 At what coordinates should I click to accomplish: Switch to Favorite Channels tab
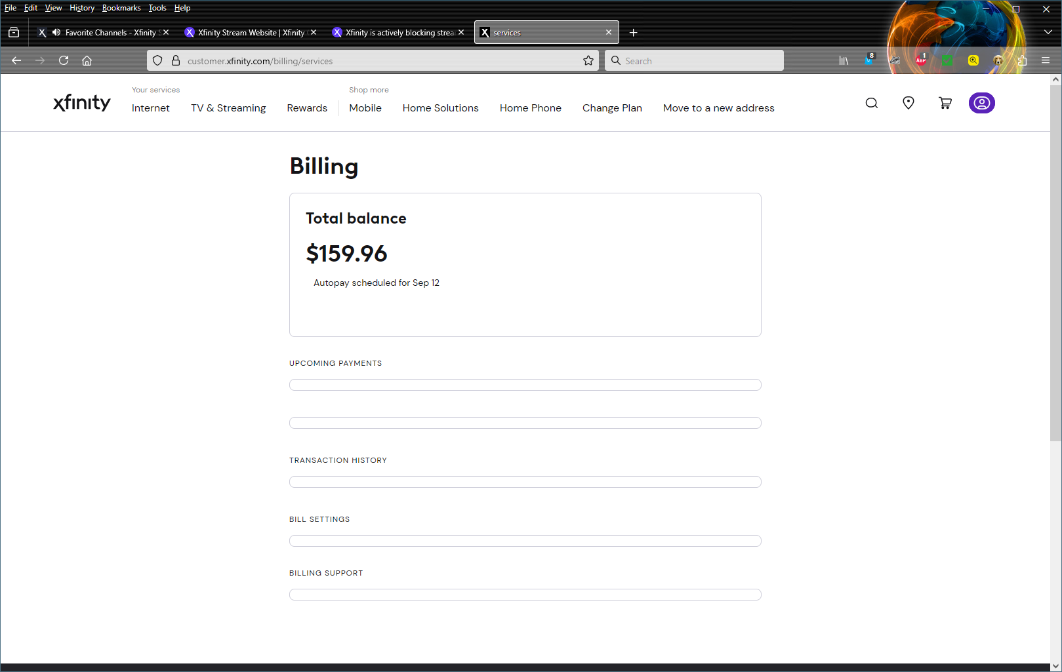104,32
